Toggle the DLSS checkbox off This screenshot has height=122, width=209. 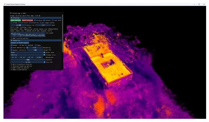[x=11, y=48]
